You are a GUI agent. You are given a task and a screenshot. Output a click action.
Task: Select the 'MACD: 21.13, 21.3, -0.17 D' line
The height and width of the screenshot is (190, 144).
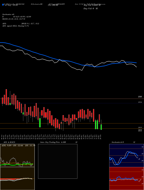point(14,19)
